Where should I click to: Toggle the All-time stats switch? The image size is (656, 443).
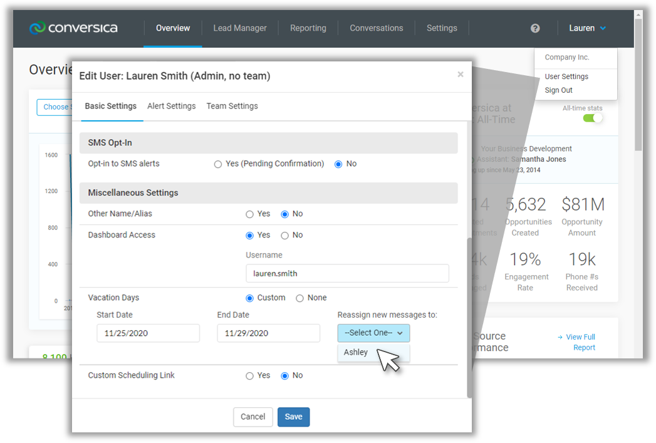pos(593,118)
